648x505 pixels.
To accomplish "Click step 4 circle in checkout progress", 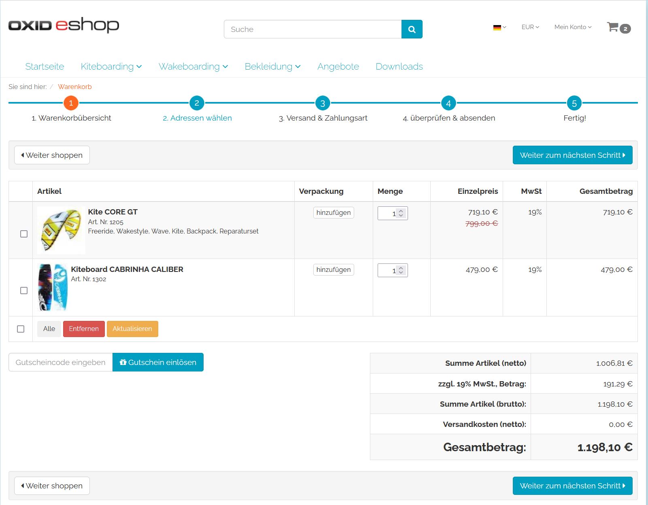I will (448, 103).
